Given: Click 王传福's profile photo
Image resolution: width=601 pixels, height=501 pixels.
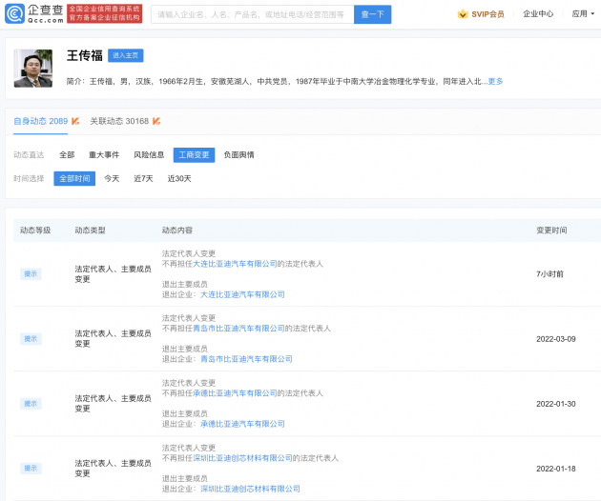Looking at the screenshot, I should (x=33, y=69).
